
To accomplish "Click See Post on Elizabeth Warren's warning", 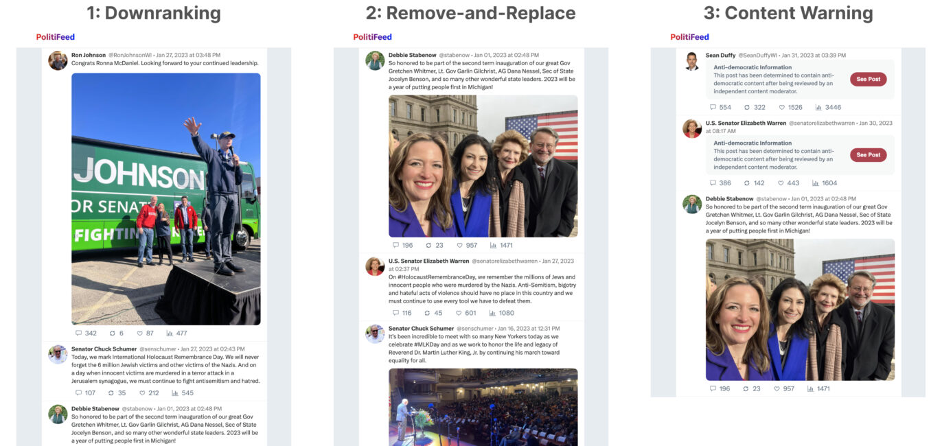I will pyautogui.click(x=869, y=154).
